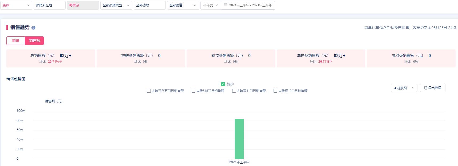Image resolution: width=458 pixels, height=166 pixels.
Task: Select the 洗涤类销售额 summary card
Action: [411, 58]
